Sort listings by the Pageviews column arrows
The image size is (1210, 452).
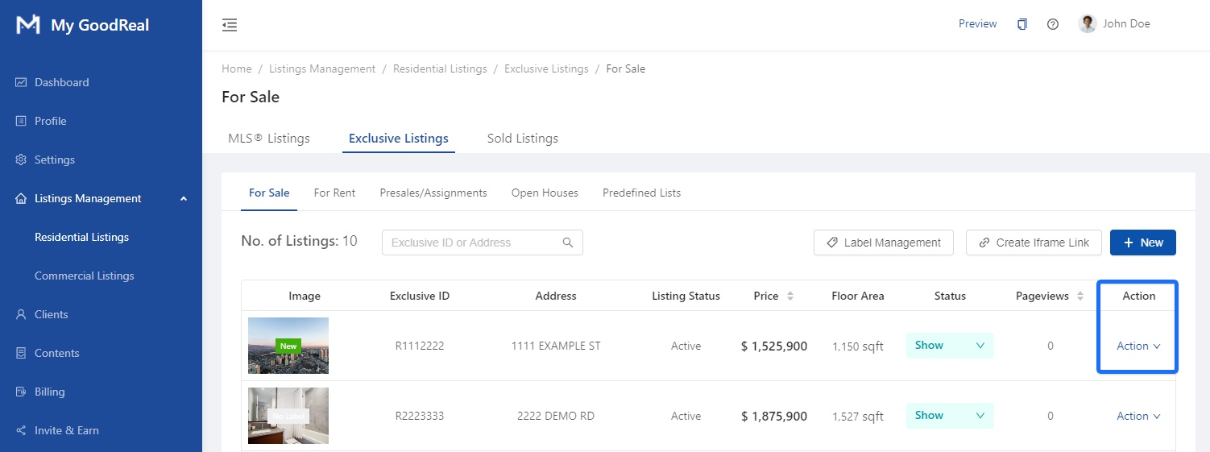(x=1078, y=296)
